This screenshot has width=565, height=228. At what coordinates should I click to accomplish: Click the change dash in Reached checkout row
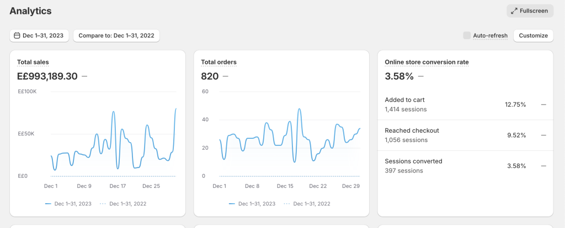point(543,135)
